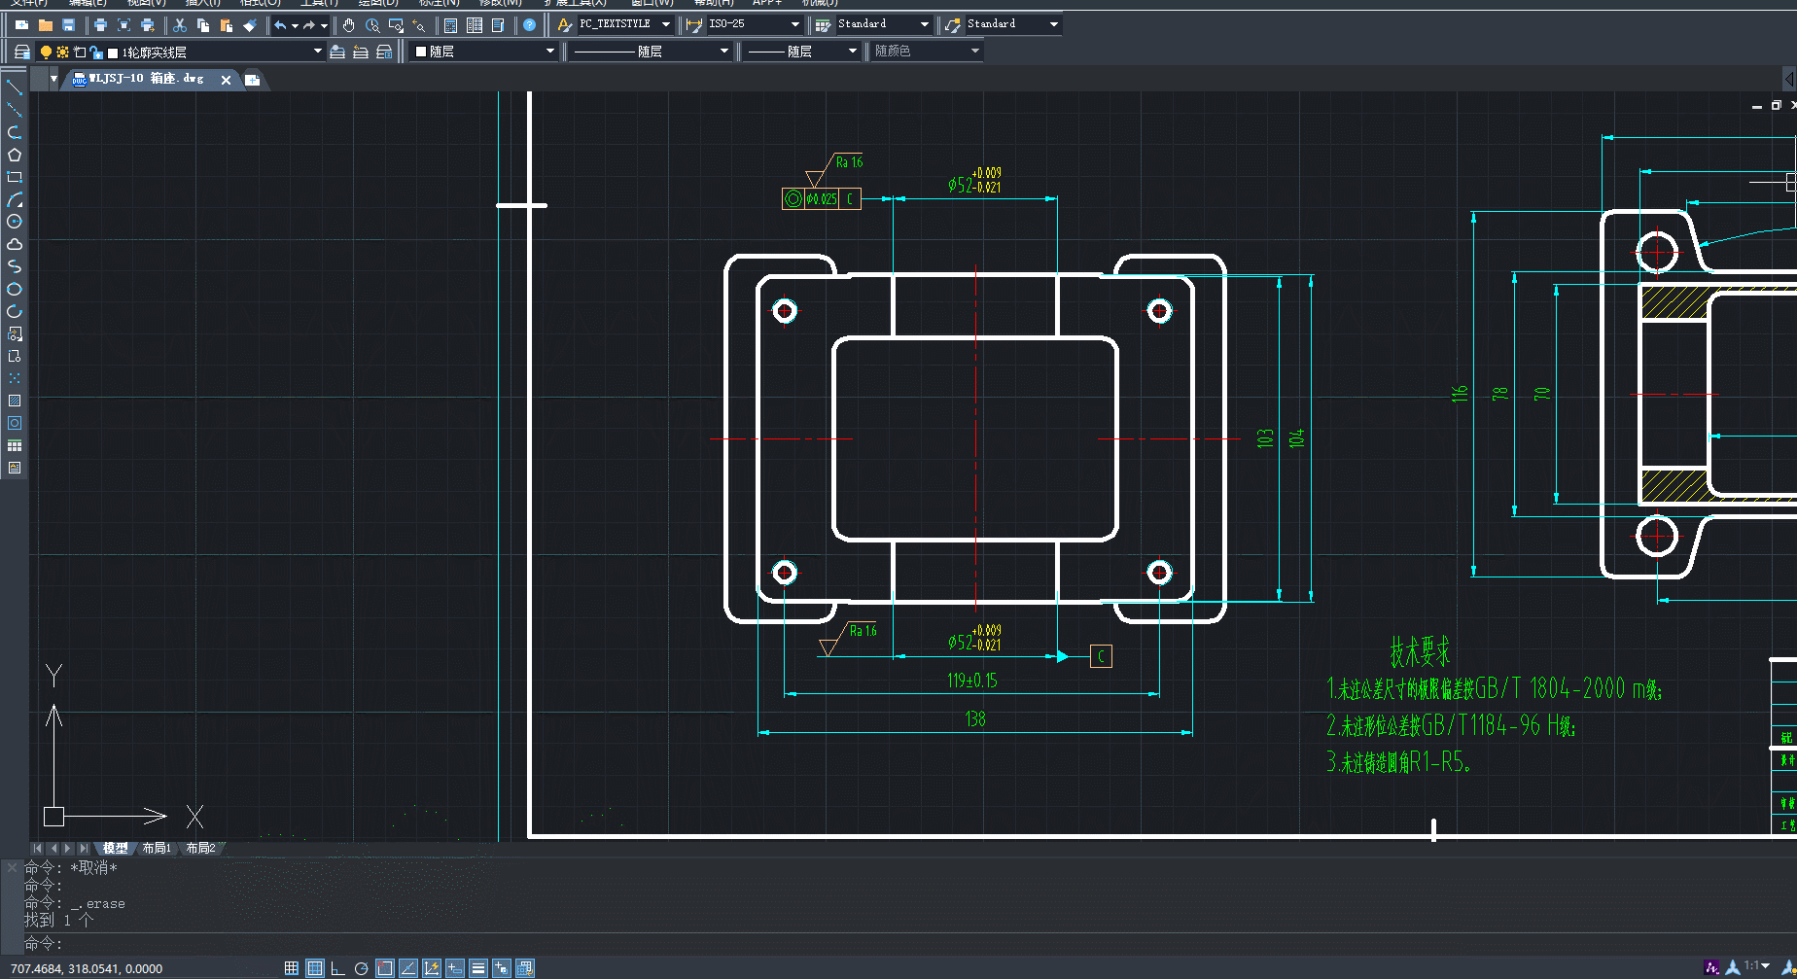The width and height of the screenshot is (1797, 979).
Task: Toggle Dynamic Input in status bar
Action: pos(454,968)
